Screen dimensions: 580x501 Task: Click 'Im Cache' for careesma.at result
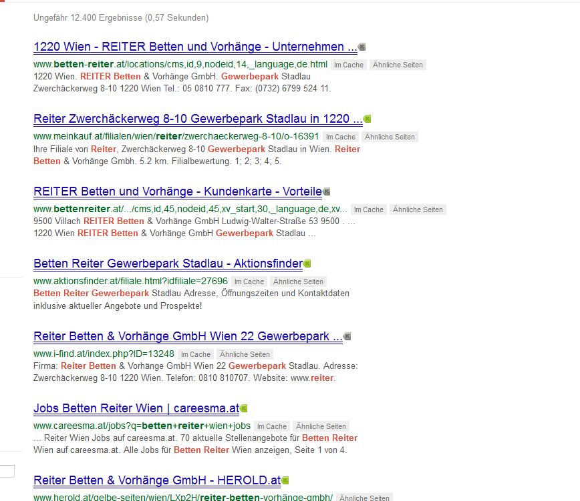click(x=272, y=426)
